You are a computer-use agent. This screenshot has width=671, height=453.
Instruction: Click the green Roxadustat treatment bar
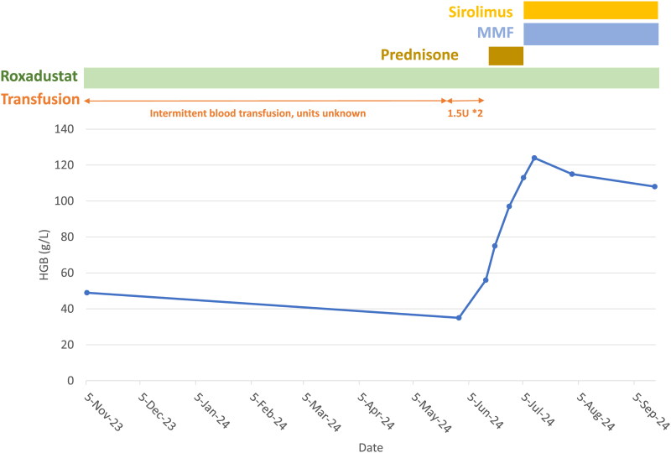pos(371,77)
